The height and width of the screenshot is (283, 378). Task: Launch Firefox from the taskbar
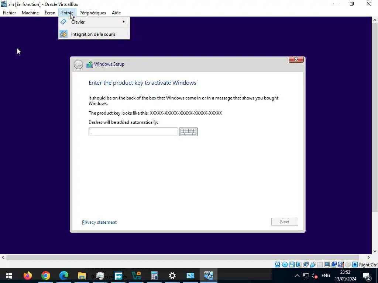(x=27, y=276)
